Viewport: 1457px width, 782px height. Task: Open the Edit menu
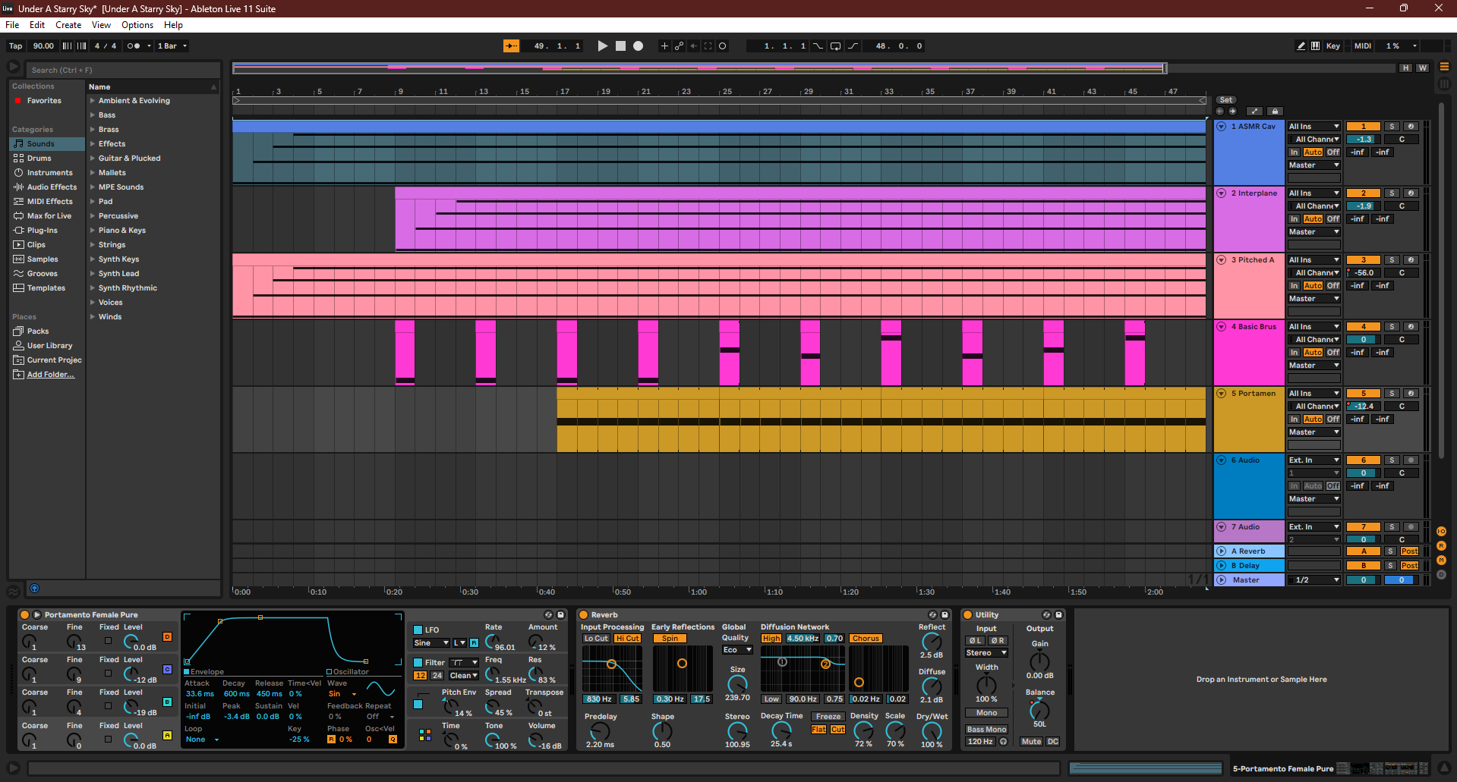37,25
